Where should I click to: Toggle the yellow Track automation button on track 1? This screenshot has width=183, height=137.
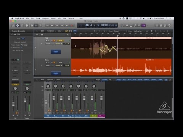point(60,41)
